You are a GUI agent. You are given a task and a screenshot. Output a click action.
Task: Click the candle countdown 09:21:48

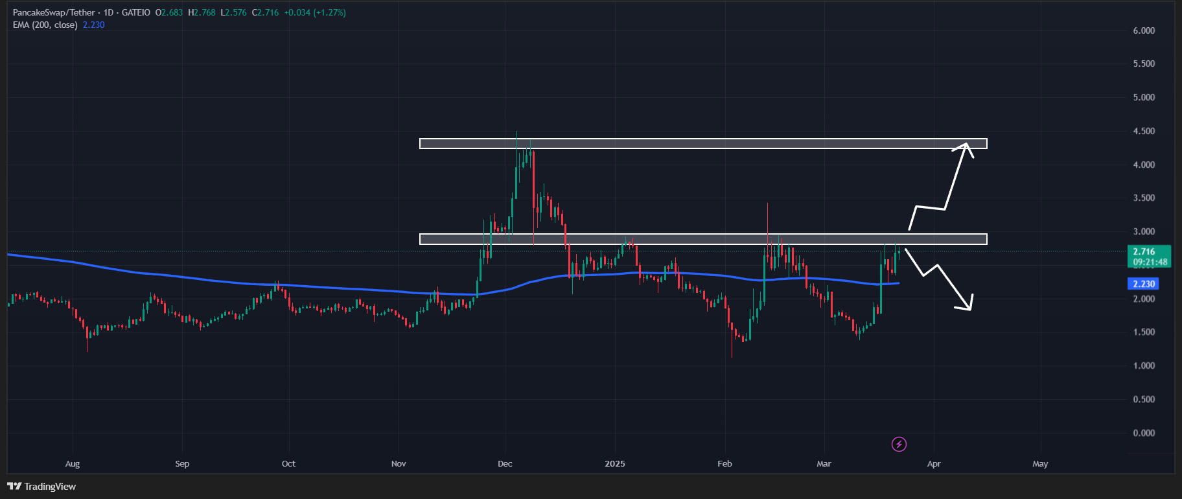(1150, 262)
